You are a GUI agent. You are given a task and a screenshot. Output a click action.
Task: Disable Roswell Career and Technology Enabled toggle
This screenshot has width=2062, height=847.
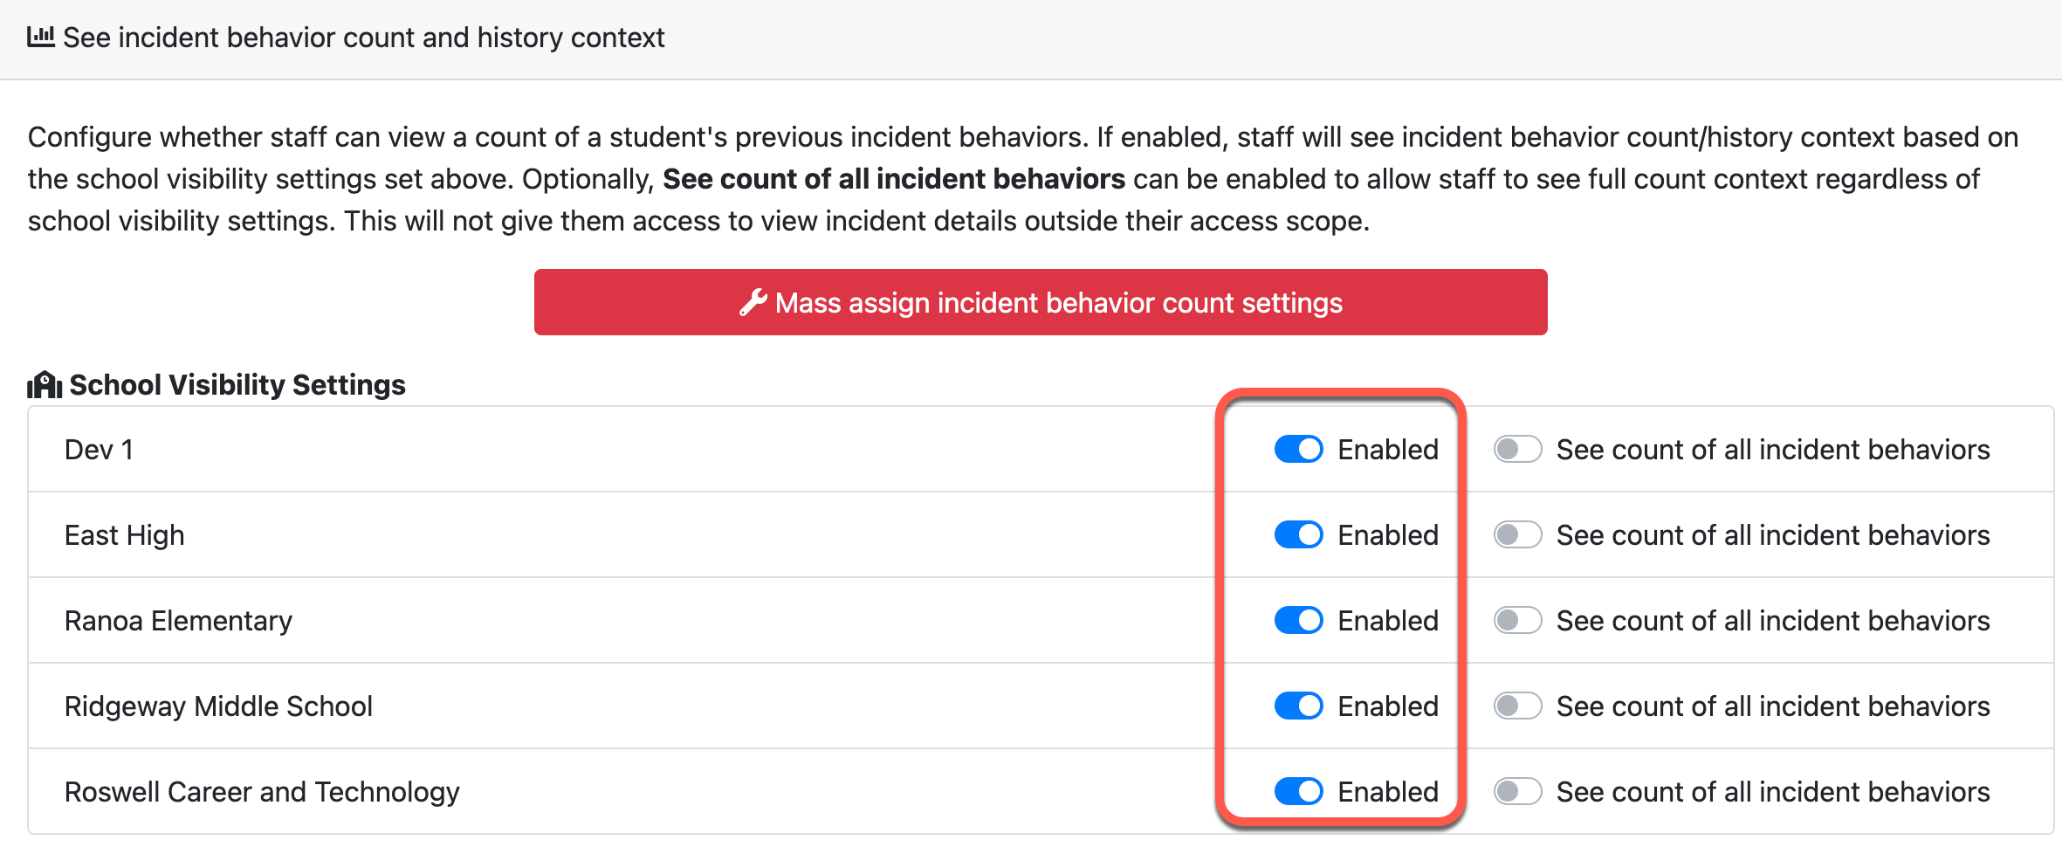[x=1298, y=792]
